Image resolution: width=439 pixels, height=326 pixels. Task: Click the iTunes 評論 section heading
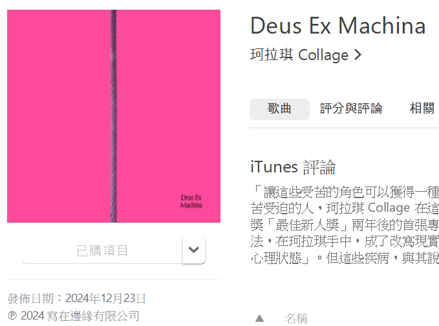point(293,167)
